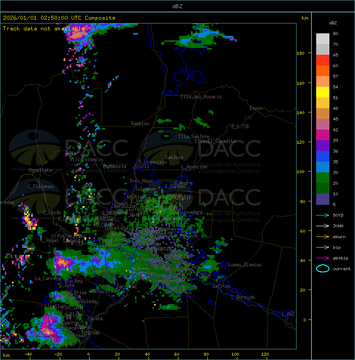The width and height of the screenshot is (355, 360).
Task: Pick the bright green 20-30 dBZ swatch
Action: pos(323,178)
